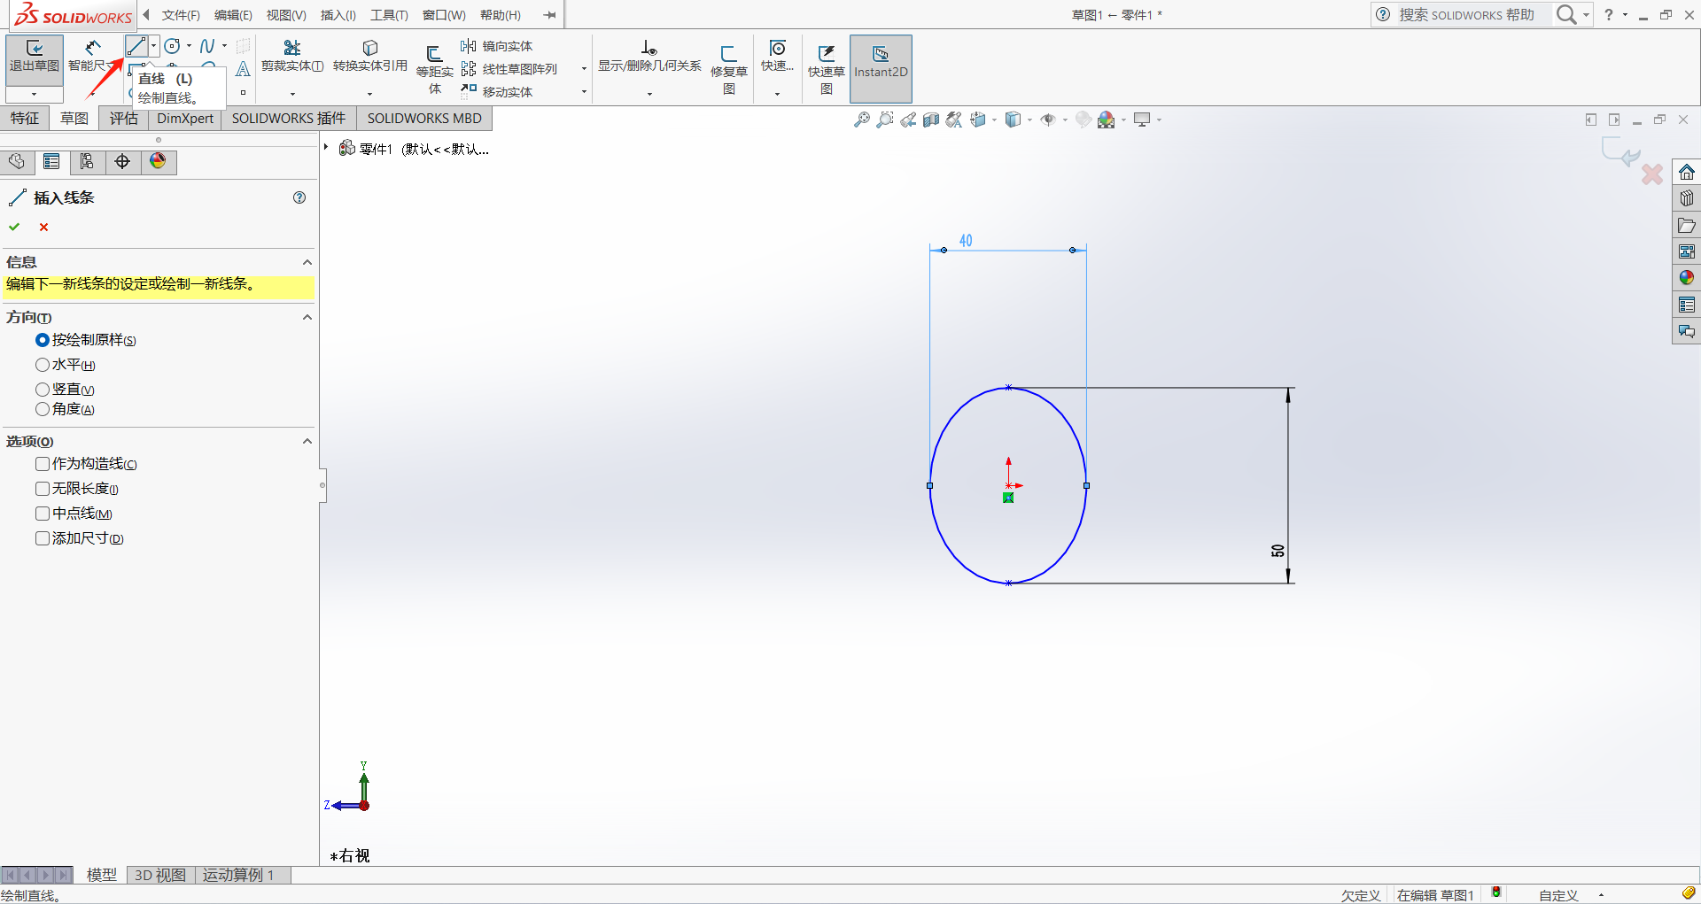Open the appearances color wheel tab in the left panel

pyautogui.click(x=158, y=161)
